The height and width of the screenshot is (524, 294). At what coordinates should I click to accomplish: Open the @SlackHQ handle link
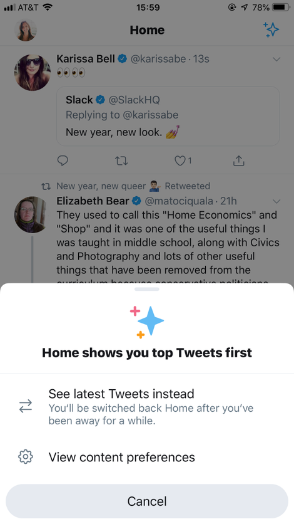[134, 100]
